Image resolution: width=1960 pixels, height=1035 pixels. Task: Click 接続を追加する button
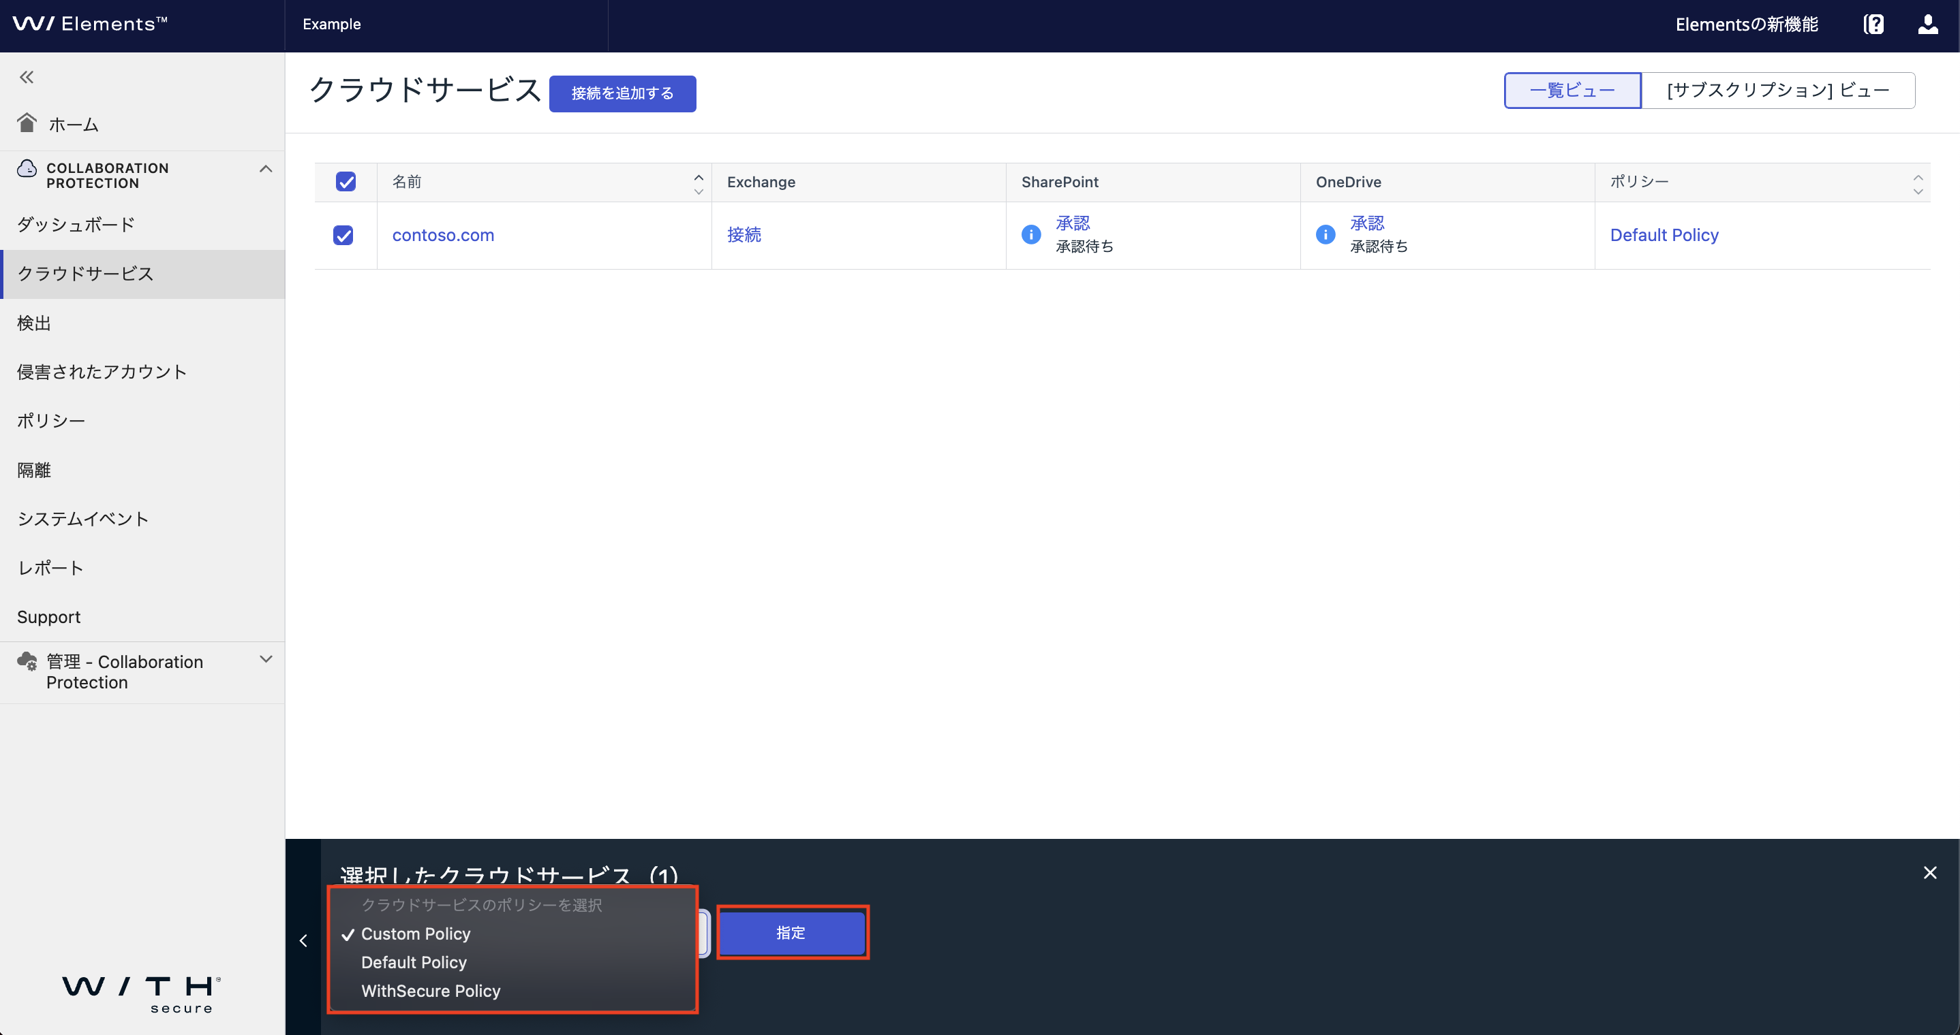(622, 93)
